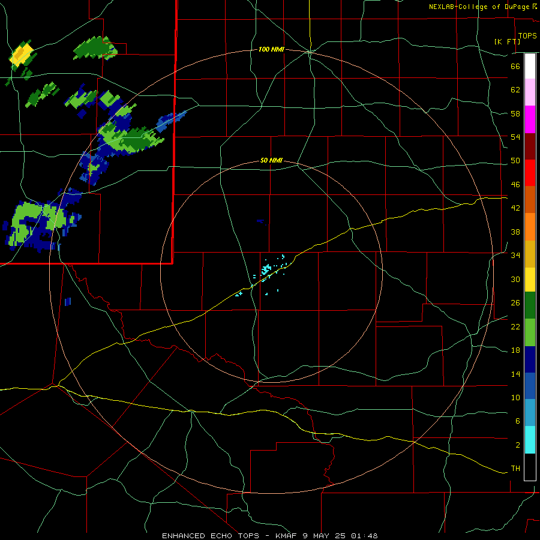
Task: Select the dark green legend swatch
Action: click(x=530, y=305)
